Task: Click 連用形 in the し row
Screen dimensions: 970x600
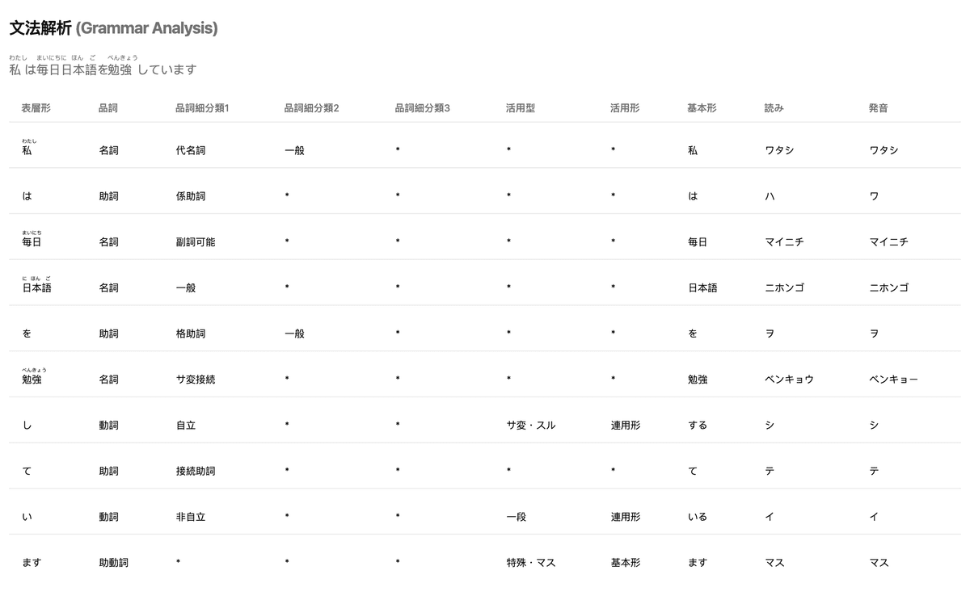Action: (x=625, y=425)
